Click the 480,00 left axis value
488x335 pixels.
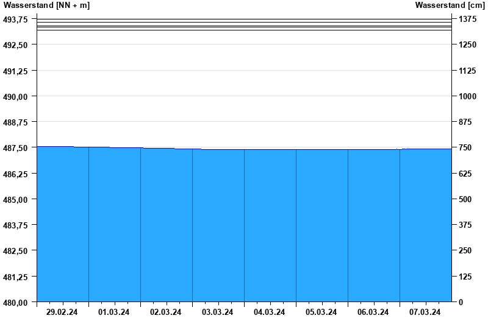[16, 302]
